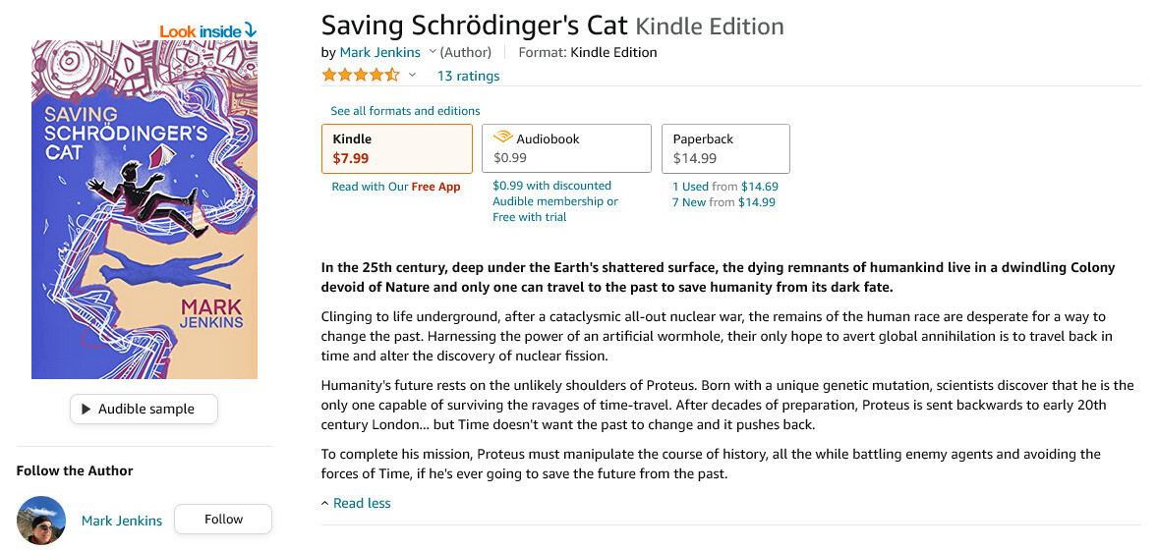Open Mark Jenkins link beside Follow
Viewport: 1157px width, 550px height.
coord(122,521)
